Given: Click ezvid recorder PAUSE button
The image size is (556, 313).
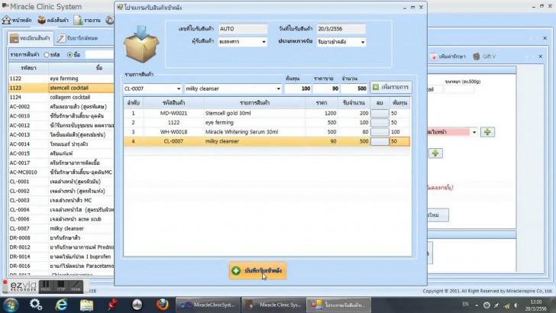Looking at the screenshot, I should [x=46, y=286].
